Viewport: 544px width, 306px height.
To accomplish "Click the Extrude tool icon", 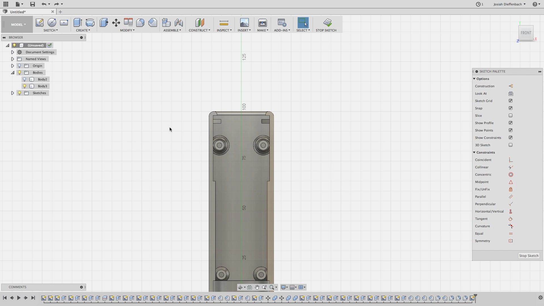I will [77, 23].
